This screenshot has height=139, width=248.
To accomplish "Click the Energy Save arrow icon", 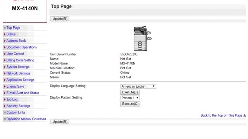I will click(x=5, y=86).
